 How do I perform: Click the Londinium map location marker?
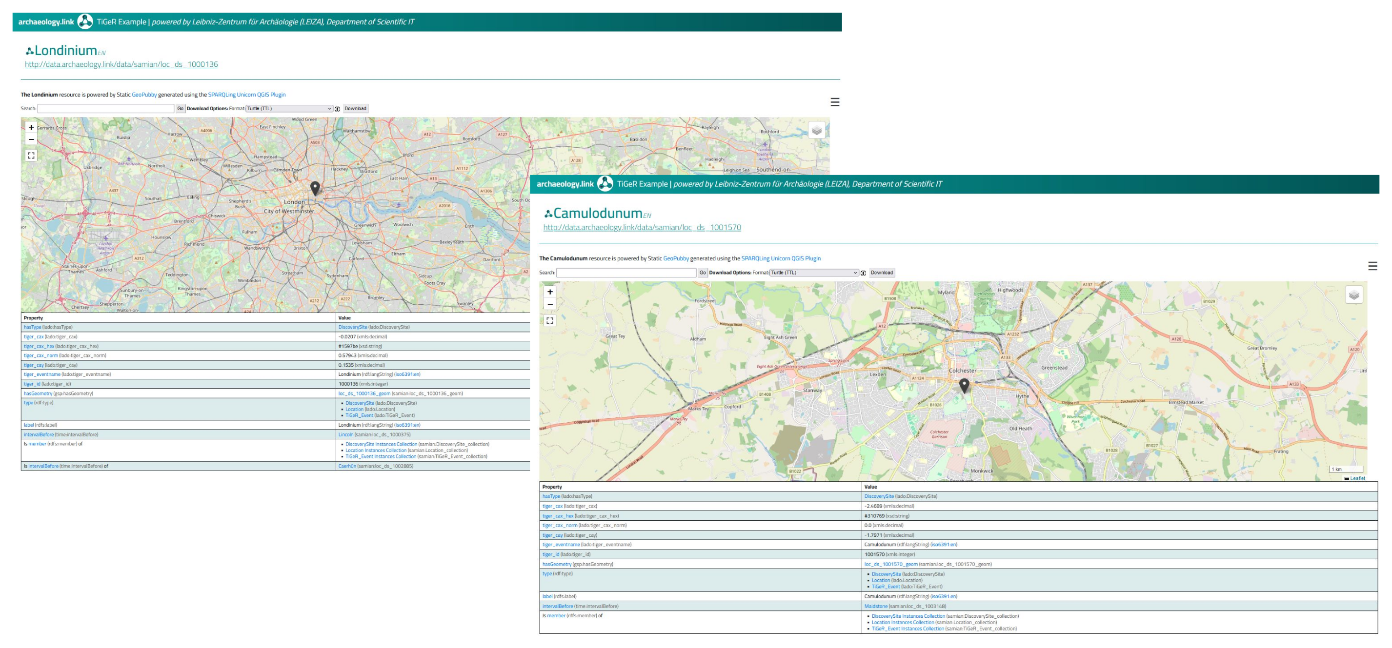click(x=315, y=188)
